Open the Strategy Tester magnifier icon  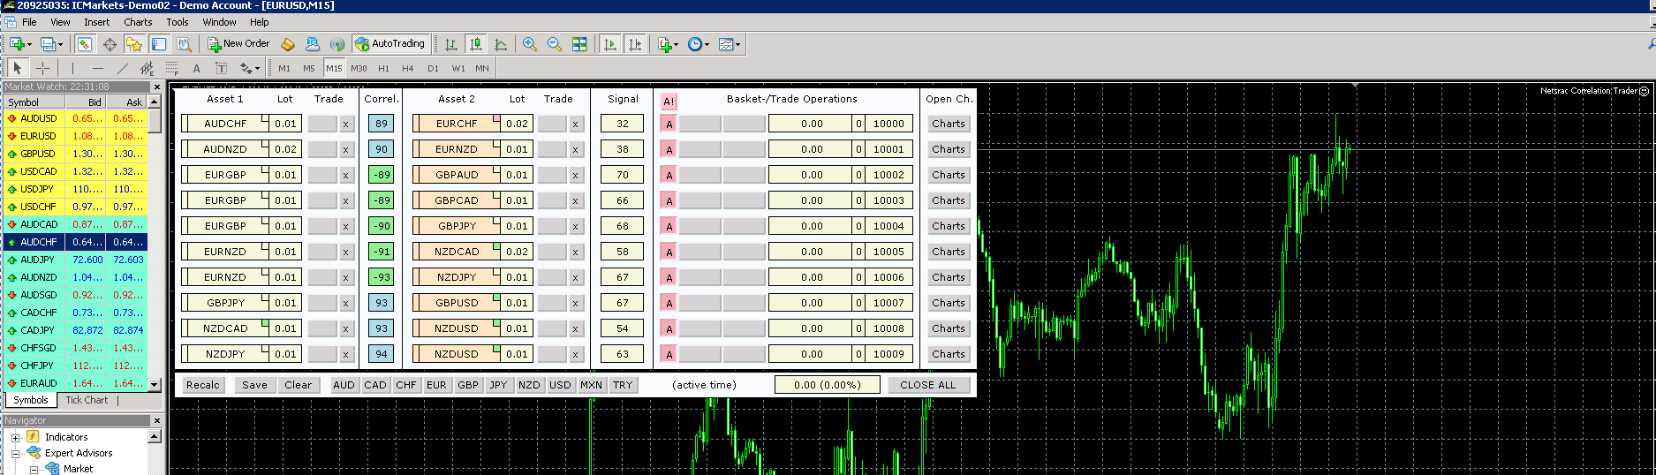(x=184, y=43)
